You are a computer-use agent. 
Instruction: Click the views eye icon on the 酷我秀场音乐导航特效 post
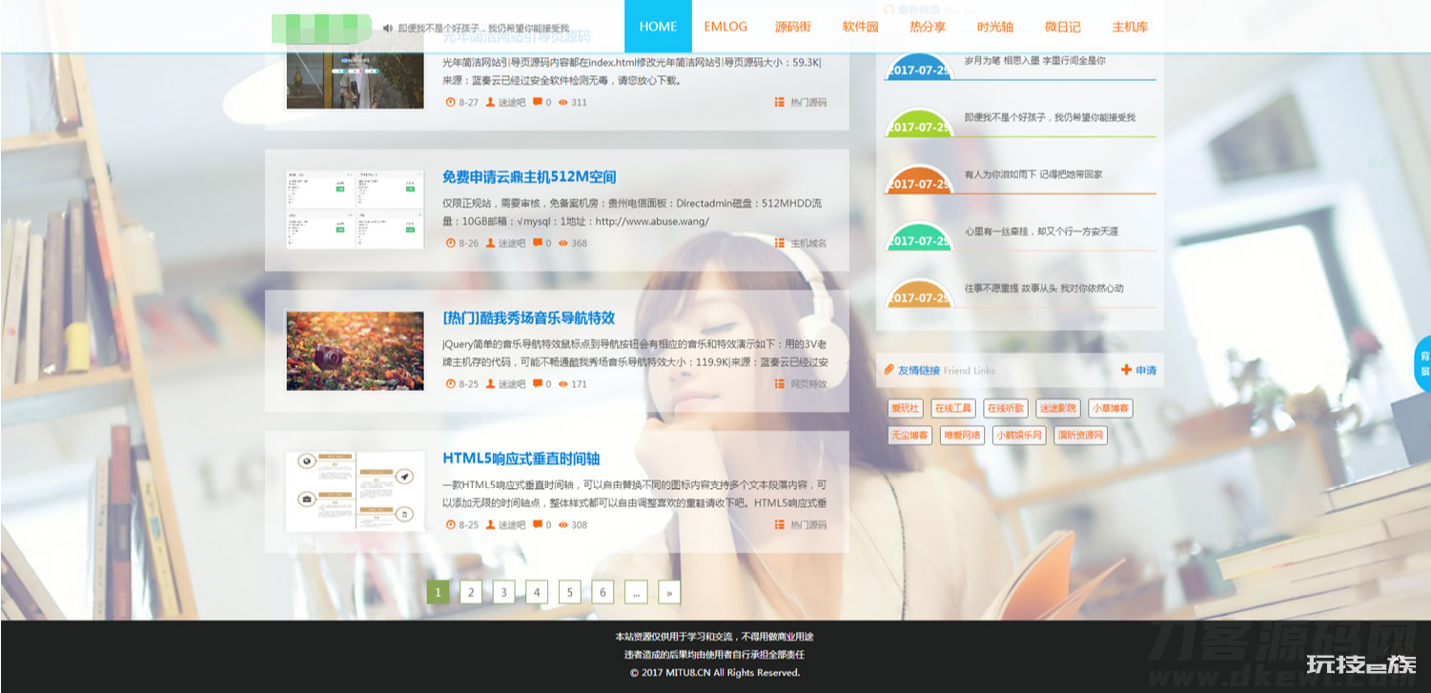563,384
